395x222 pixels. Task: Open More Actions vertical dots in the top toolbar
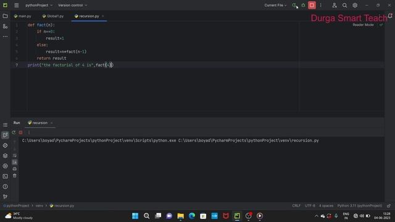(320, 5)
